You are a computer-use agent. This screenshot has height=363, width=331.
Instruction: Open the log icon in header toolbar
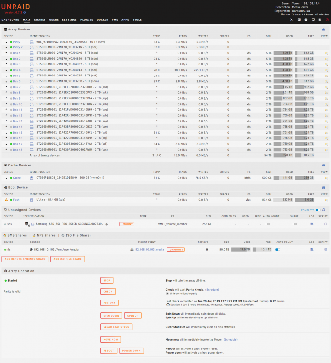point(320,20)
